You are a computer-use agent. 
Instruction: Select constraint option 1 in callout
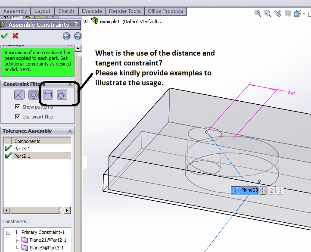[x=263, y=190]
